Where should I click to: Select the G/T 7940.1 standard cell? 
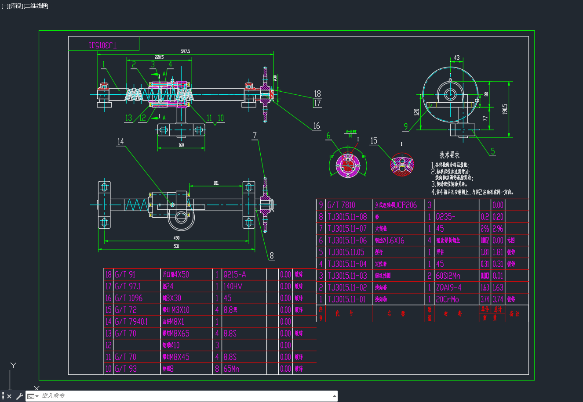131,322
